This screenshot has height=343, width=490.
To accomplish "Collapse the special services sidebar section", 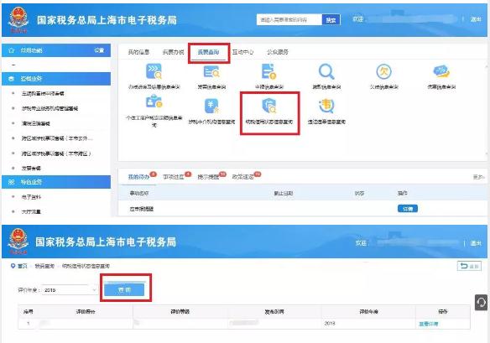I will click(56, 182).
